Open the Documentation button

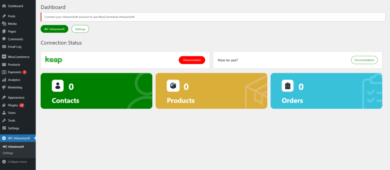[x=364, y=60]
